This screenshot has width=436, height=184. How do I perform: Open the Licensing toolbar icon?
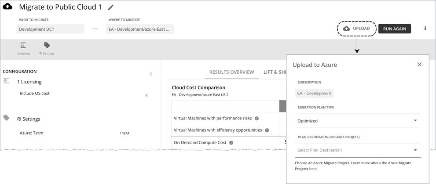point(23,48)
